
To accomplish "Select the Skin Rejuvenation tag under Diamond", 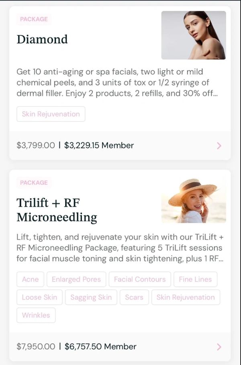I will [51, 114].
